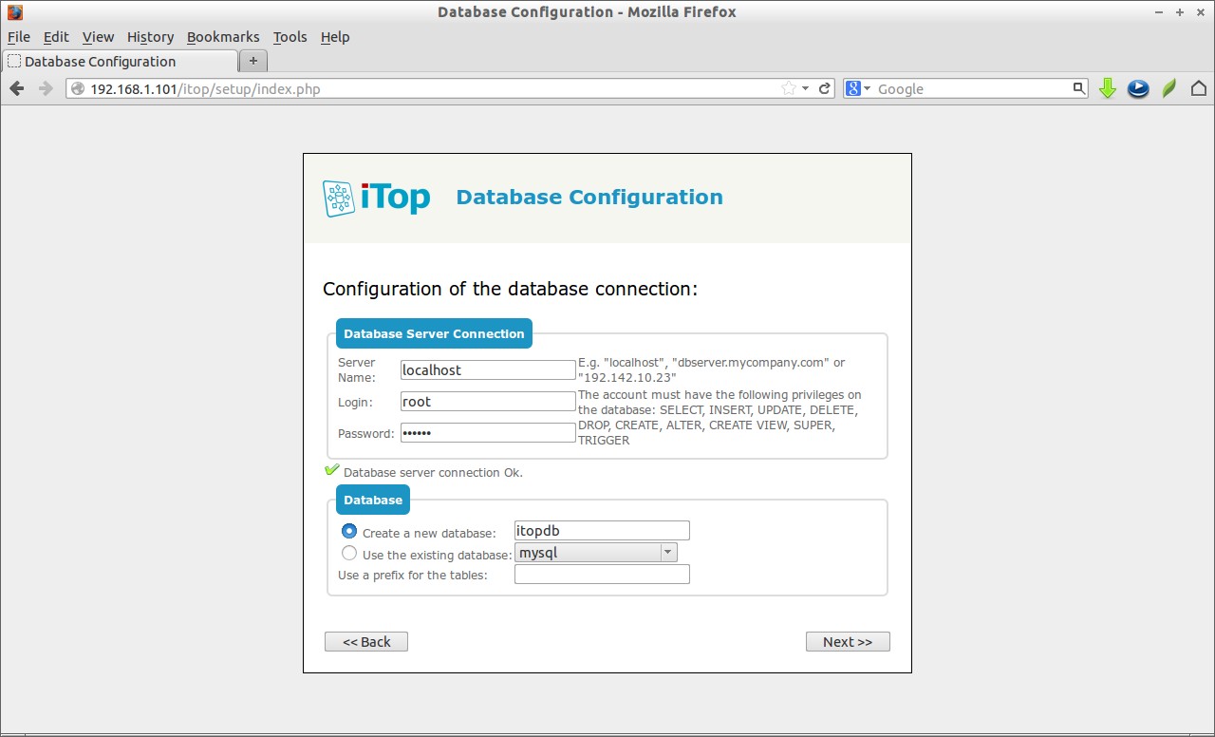
Task: Go back with the browser back arrow
Action: tap(16, 88)
